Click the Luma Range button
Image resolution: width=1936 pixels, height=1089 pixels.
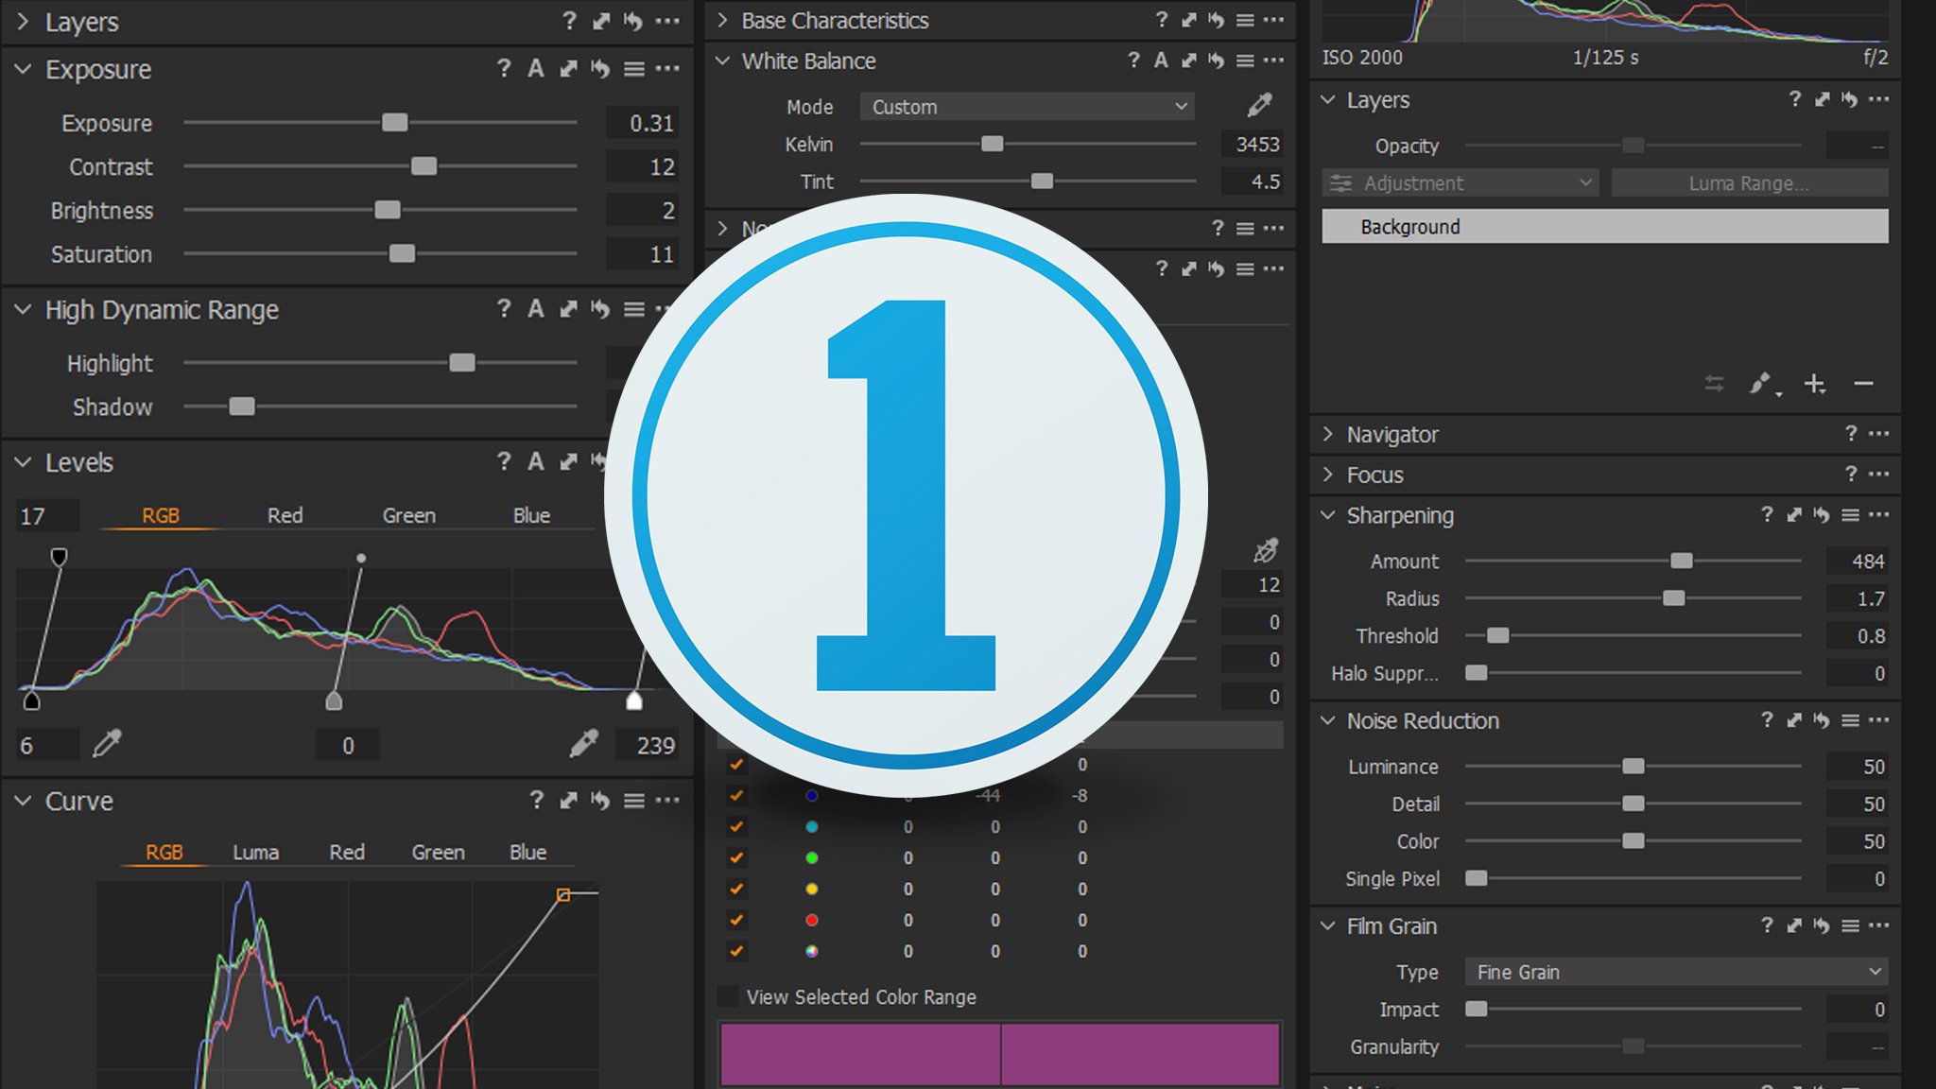[1749, 183]
